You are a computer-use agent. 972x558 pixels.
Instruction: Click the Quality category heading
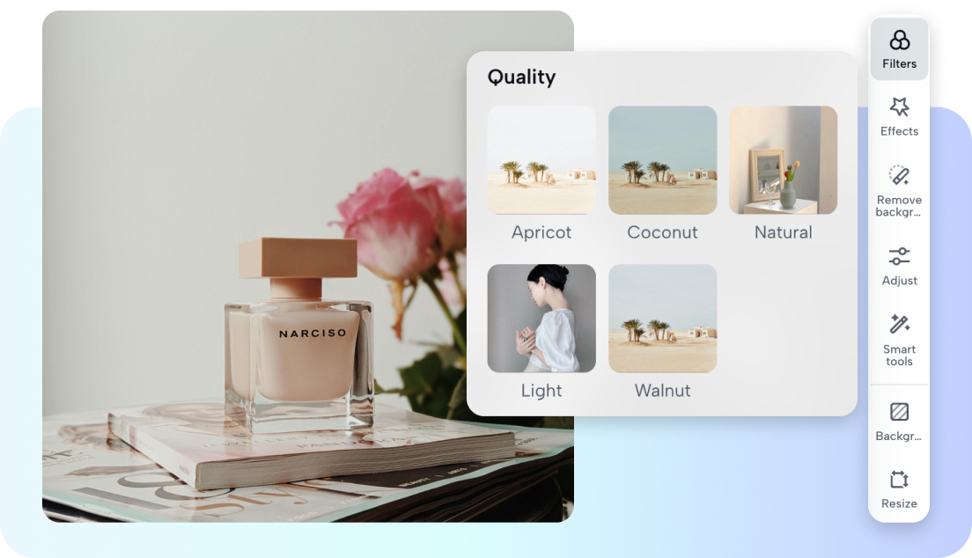[x=522, y=77]
